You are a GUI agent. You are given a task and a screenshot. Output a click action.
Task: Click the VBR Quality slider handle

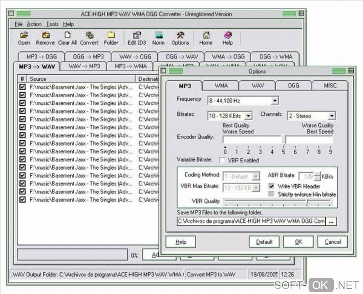(307, 202)
